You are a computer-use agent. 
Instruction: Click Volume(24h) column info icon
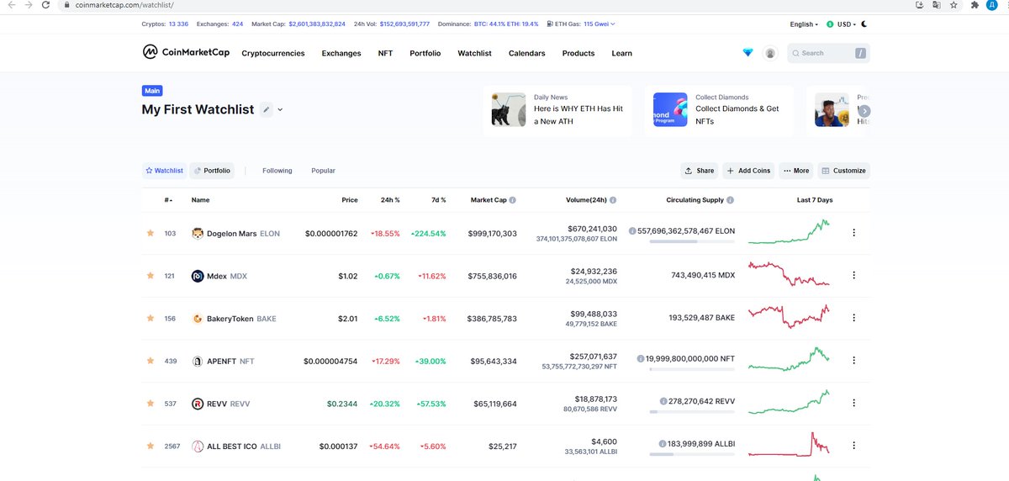tap(613, 200)
